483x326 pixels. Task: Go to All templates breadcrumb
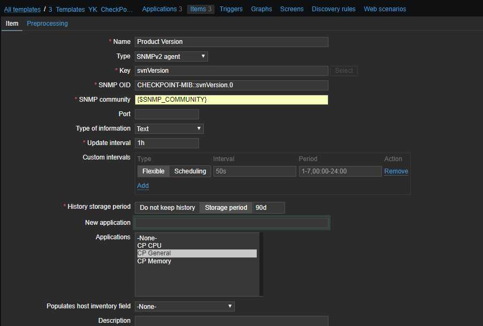[x=22, y=10]
